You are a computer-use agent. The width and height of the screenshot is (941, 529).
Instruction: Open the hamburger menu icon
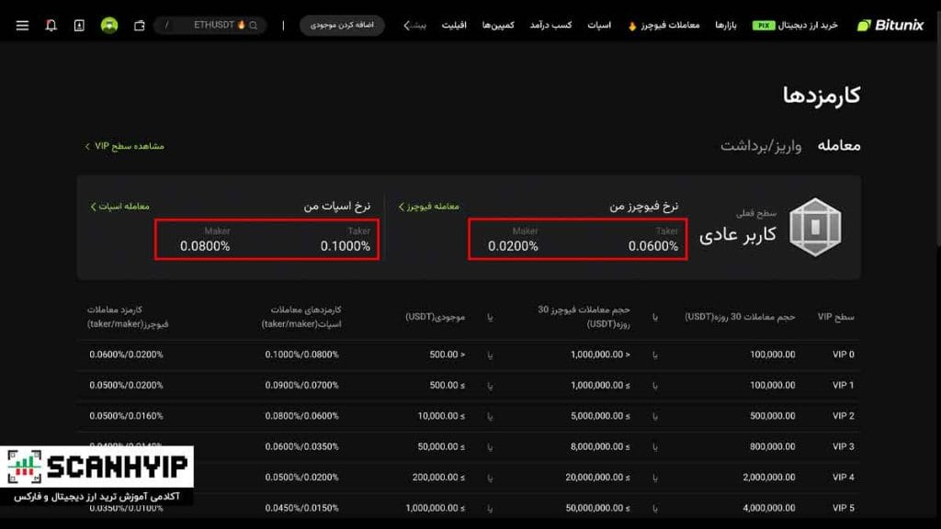tap(22, 25)
